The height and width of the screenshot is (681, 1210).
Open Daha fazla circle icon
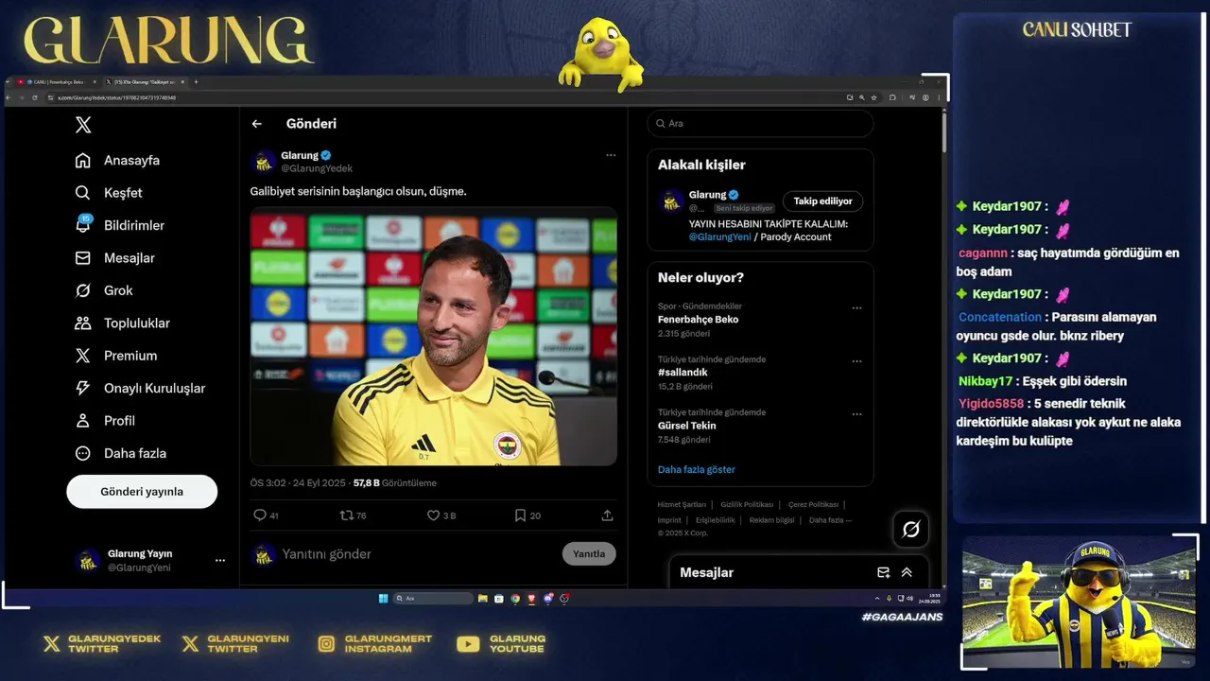(x=83, y=453)
